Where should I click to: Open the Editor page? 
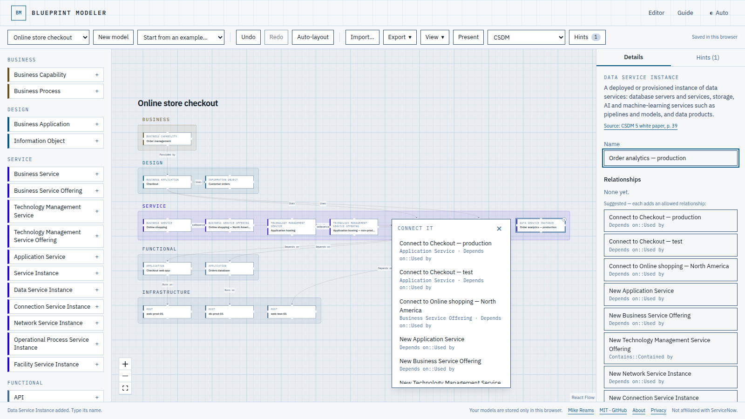click(656, 13)
